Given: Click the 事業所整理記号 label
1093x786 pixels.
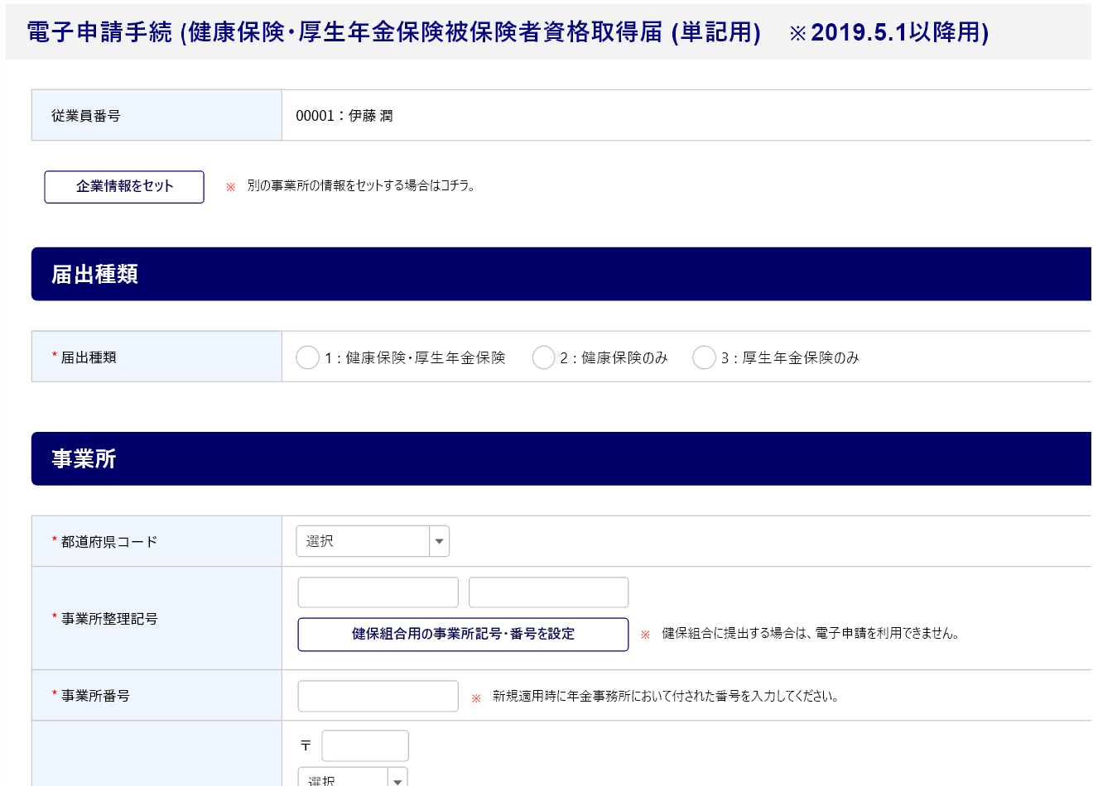Looking at the screenshot, I should point(108,619).
